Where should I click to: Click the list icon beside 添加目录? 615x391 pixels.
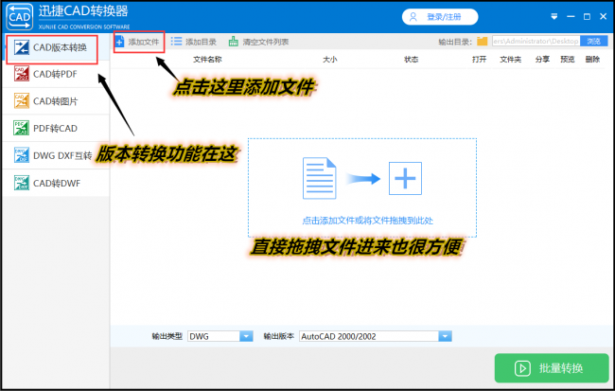pos(176,42)
